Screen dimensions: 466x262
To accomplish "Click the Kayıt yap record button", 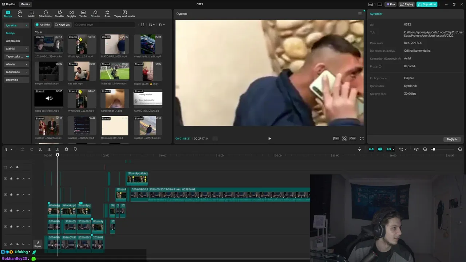I will click(x=63, y=25).
